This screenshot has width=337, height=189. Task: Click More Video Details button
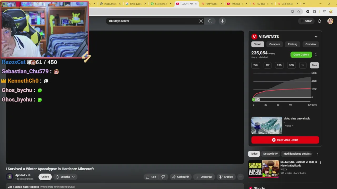(285, 140)
